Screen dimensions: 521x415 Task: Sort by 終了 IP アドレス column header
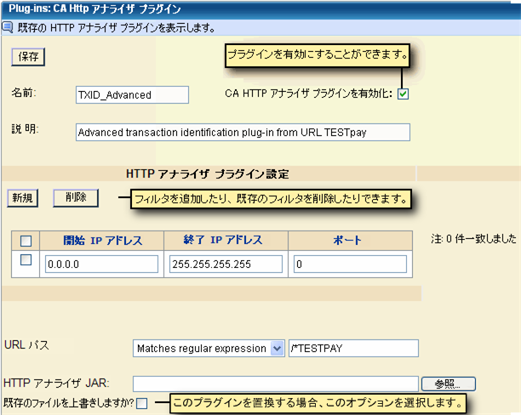(x=223, y=240)
